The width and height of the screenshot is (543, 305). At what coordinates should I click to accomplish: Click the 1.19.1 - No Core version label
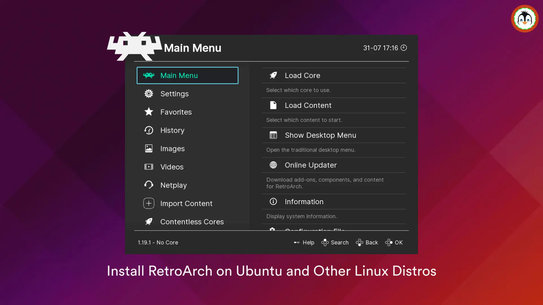tap(158, 242)
